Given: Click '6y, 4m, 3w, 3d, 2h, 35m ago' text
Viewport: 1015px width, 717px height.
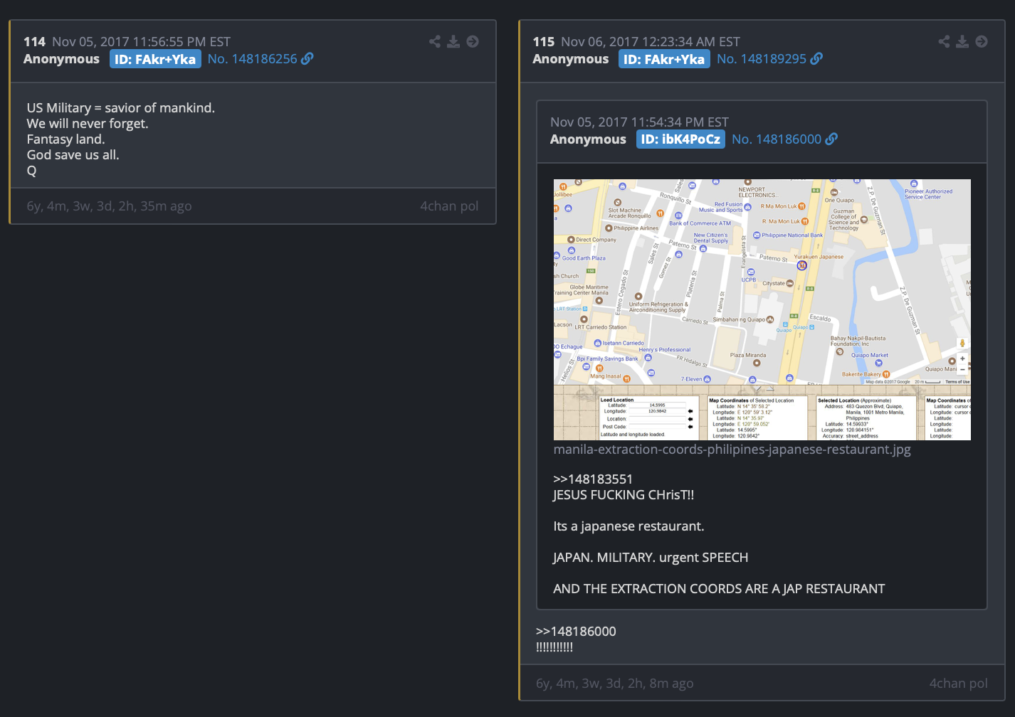Looking at the screenshot, I should pos(109,206).
